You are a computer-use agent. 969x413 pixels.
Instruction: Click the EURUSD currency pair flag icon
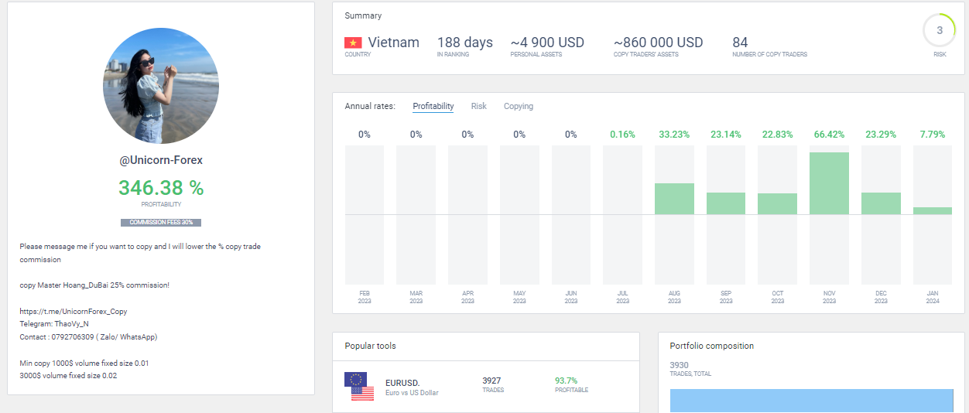(x=357, y=386)
